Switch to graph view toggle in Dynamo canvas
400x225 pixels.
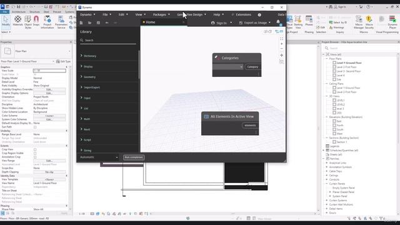[x=279, y=32]
